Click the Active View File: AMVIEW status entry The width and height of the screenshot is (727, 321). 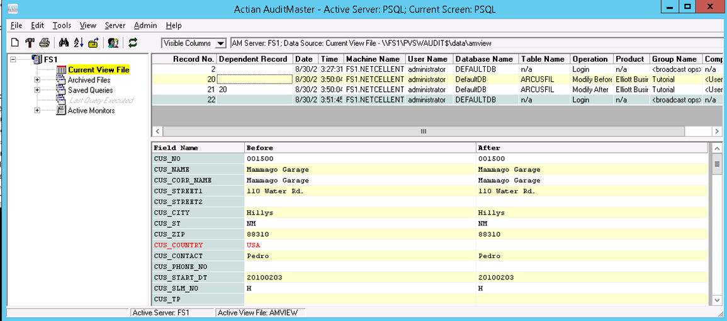pos(261,313)
